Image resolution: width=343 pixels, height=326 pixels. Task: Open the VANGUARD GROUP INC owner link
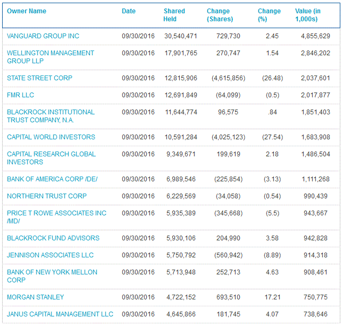43,36
